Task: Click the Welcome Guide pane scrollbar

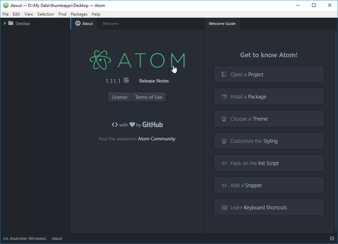Action: [x=336, y=131]
